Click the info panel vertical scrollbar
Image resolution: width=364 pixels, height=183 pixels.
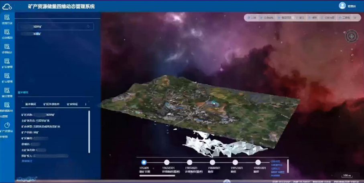click(89, 132)
